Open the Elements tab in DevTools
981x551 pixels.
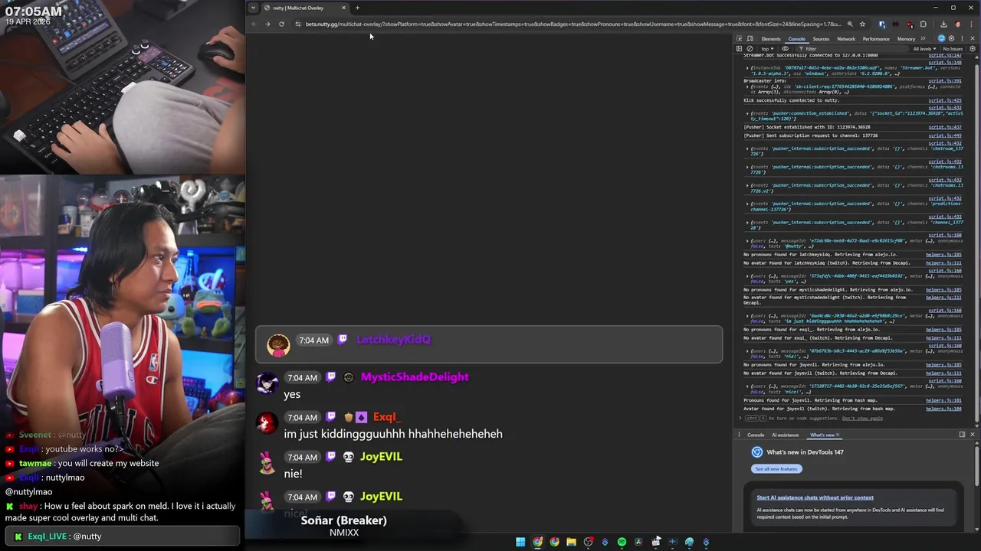point(771,39)
